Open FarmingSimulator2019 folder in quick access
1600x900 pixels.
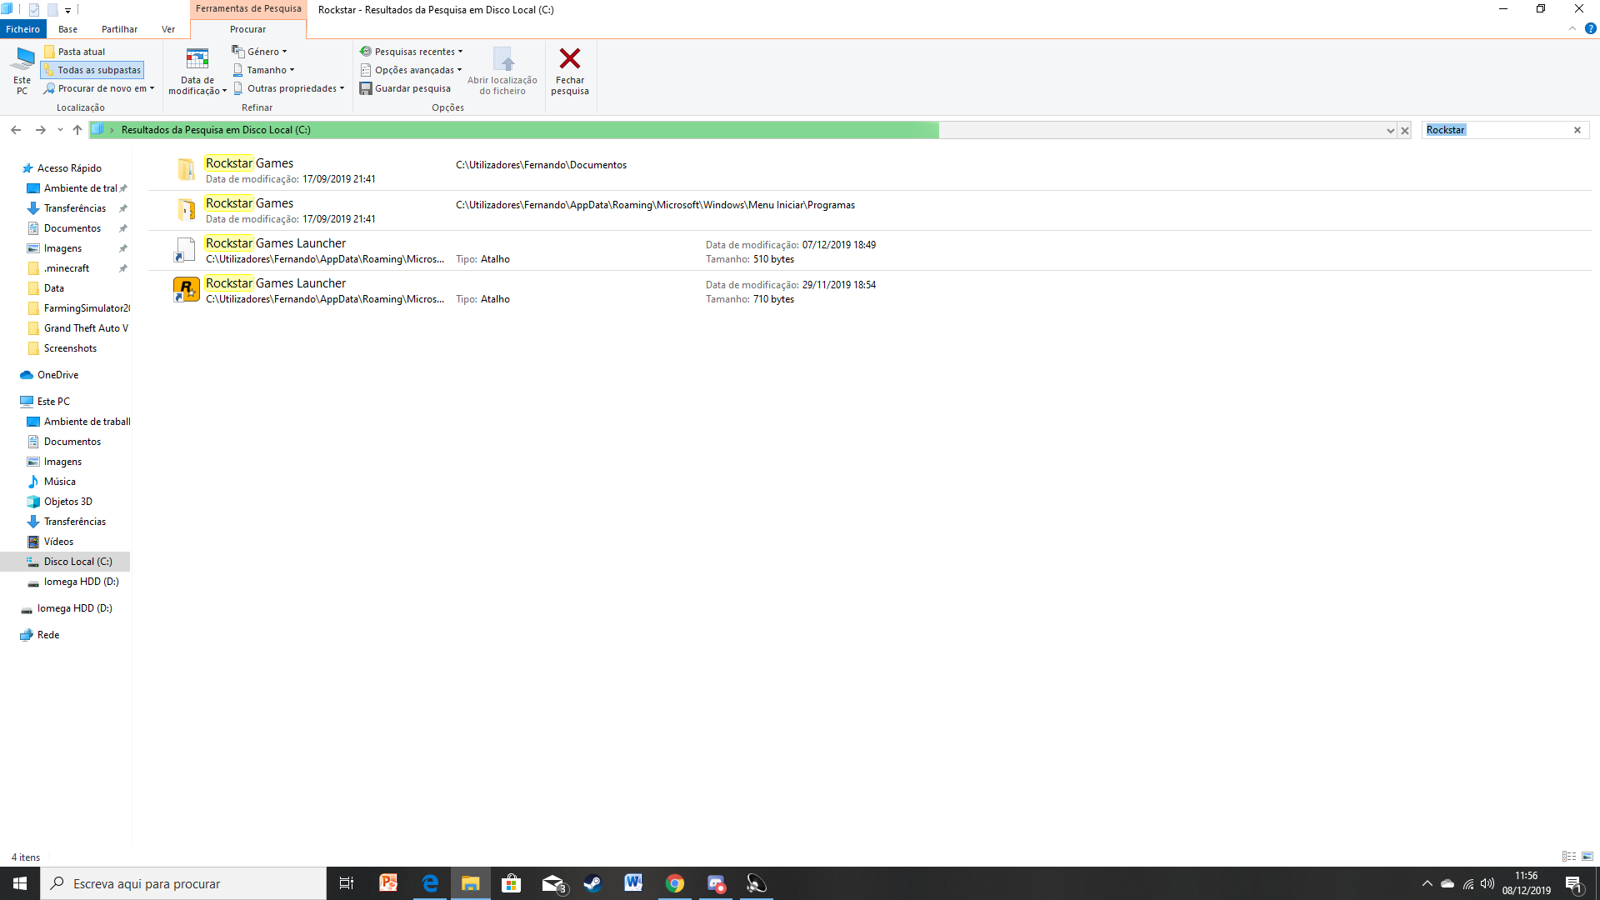pyautogui.click(x=86, y=308)
